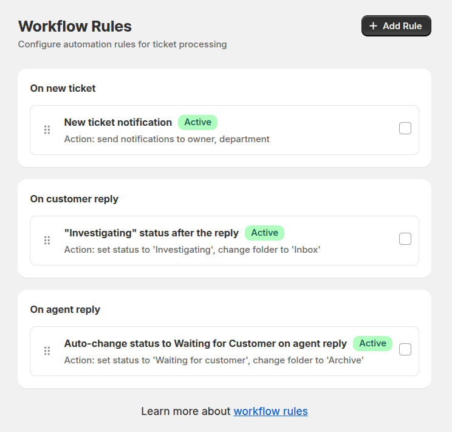
Task: Click the On customer reply section heading
Action: [74, 199]
